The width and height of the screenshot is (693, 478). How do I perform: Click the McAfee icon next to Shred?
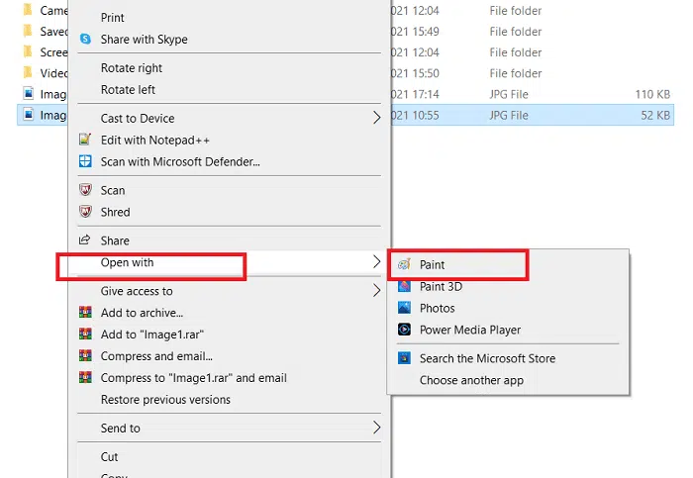coord(85,212)
